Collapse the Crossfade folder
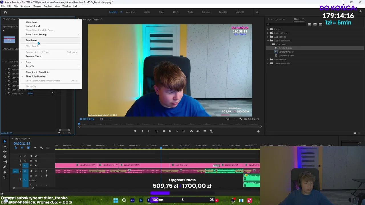Image resolution: width=365 pixels, height=205 pixels. click(x=270, y=44)
